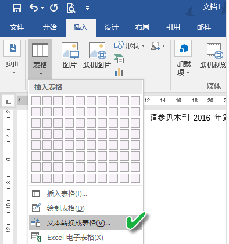The image size is (229, 244).
Task: Click the pencil draw-table icon
Action: [36, 207]
